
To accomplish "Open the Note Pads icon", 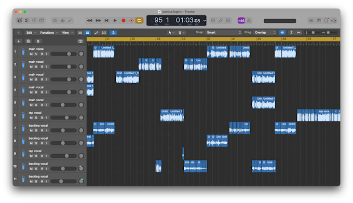I will (319, 20).
